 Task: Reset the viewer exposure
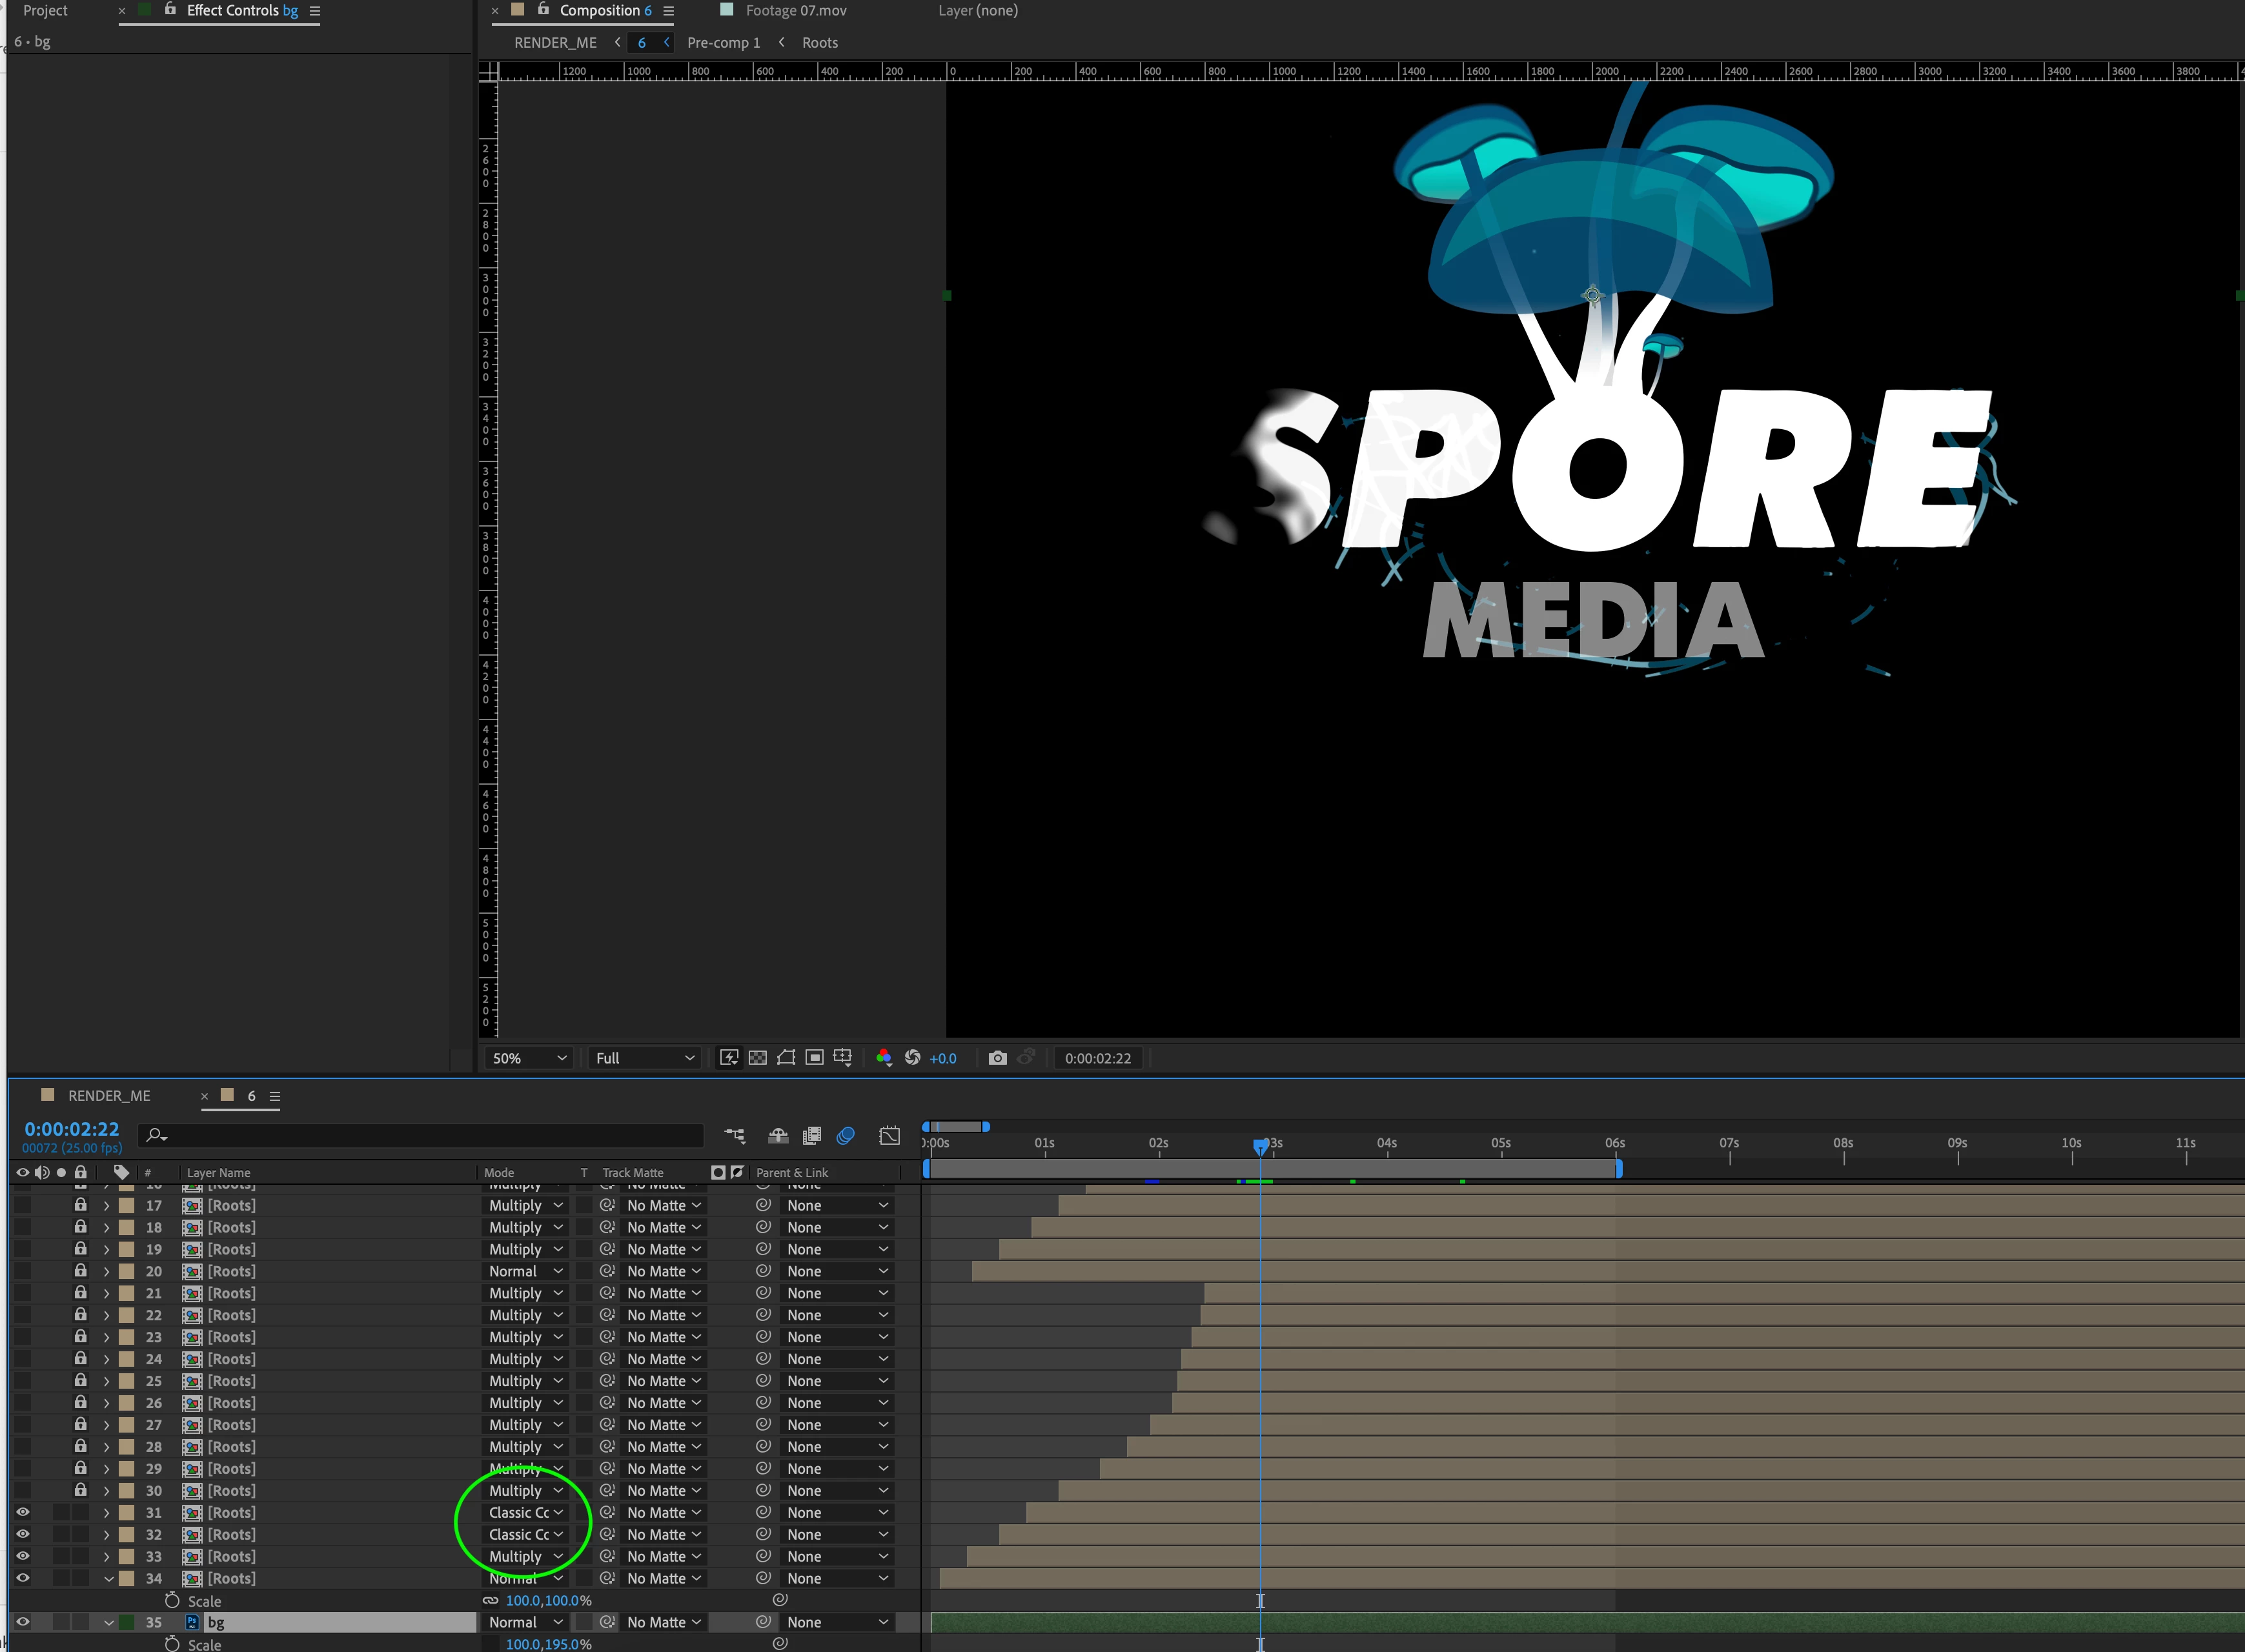click(912, 1058)
